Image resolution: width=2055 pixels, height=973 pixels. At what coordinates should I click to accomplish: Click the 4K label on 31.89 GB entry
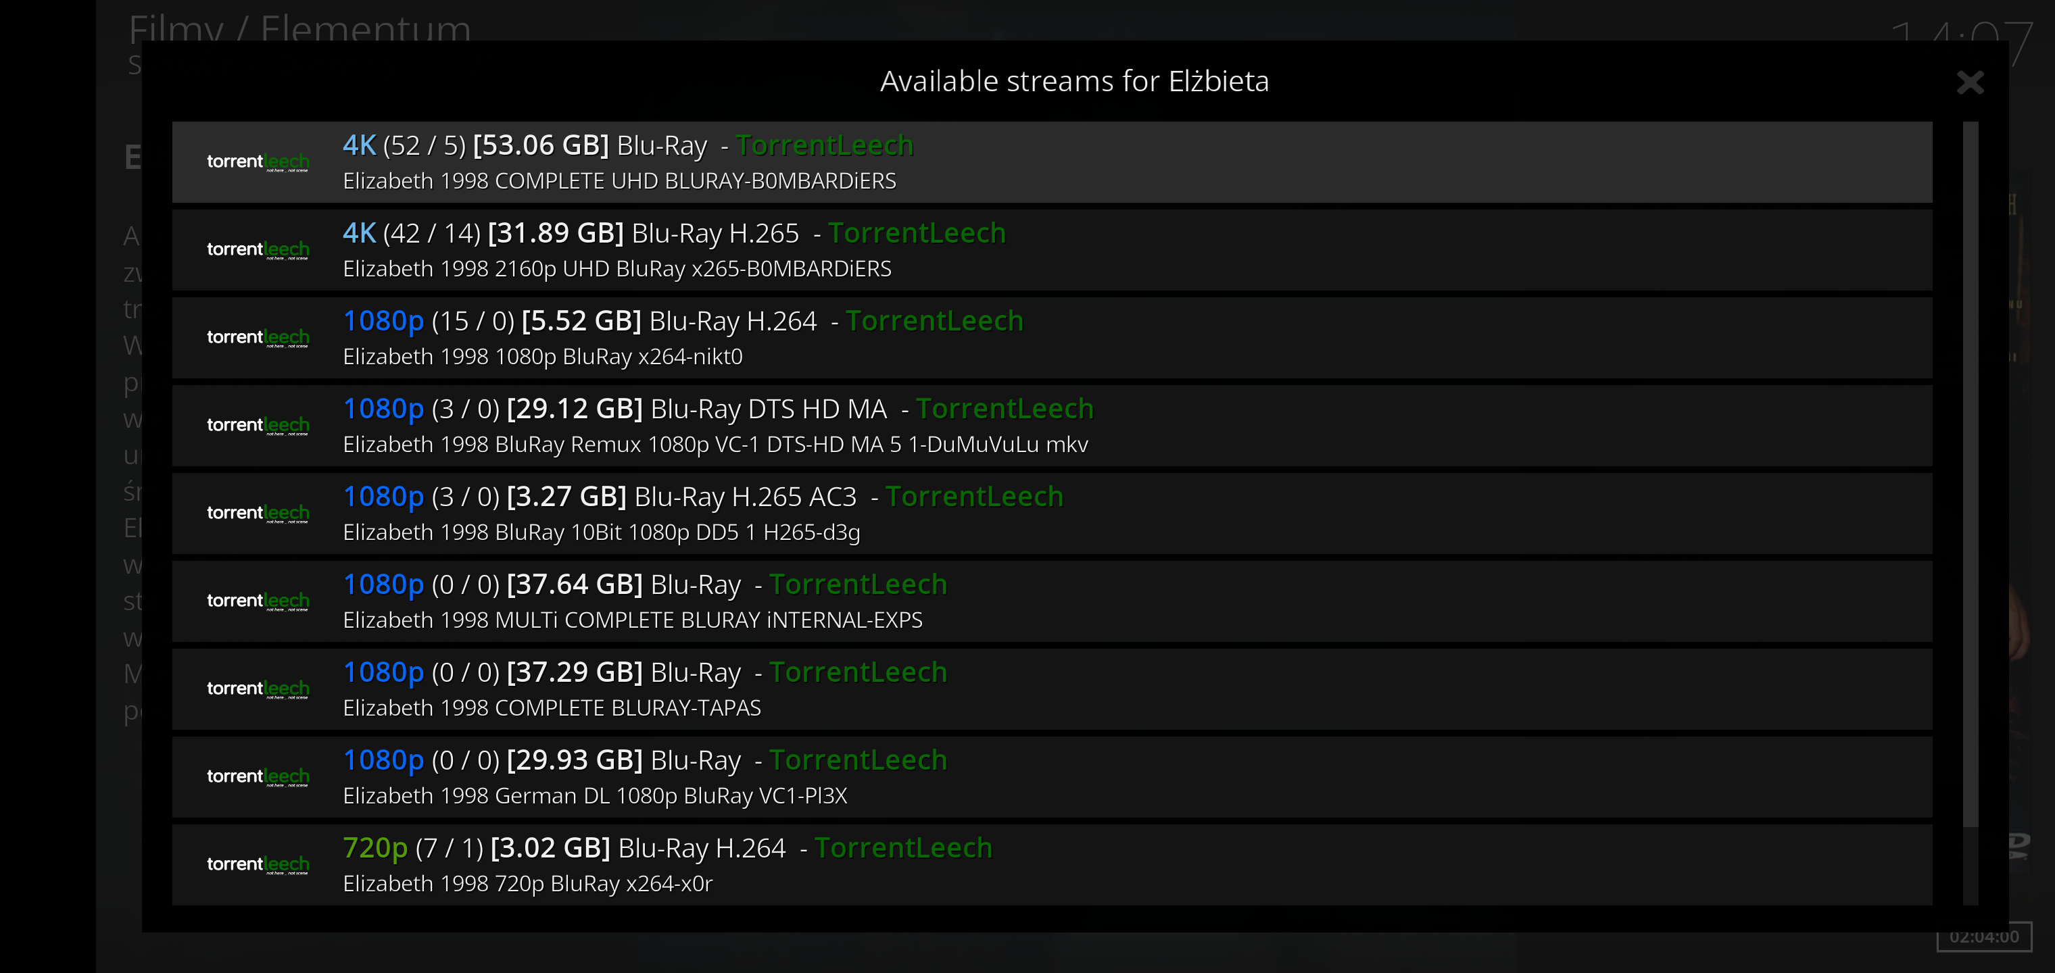tap(359, 233)
